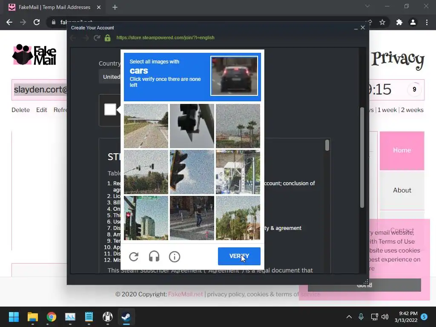Open the Country dropdown showing United
The width and height of the screenshot is (436, 327).
pyautogui.click(x=110, y=77)
